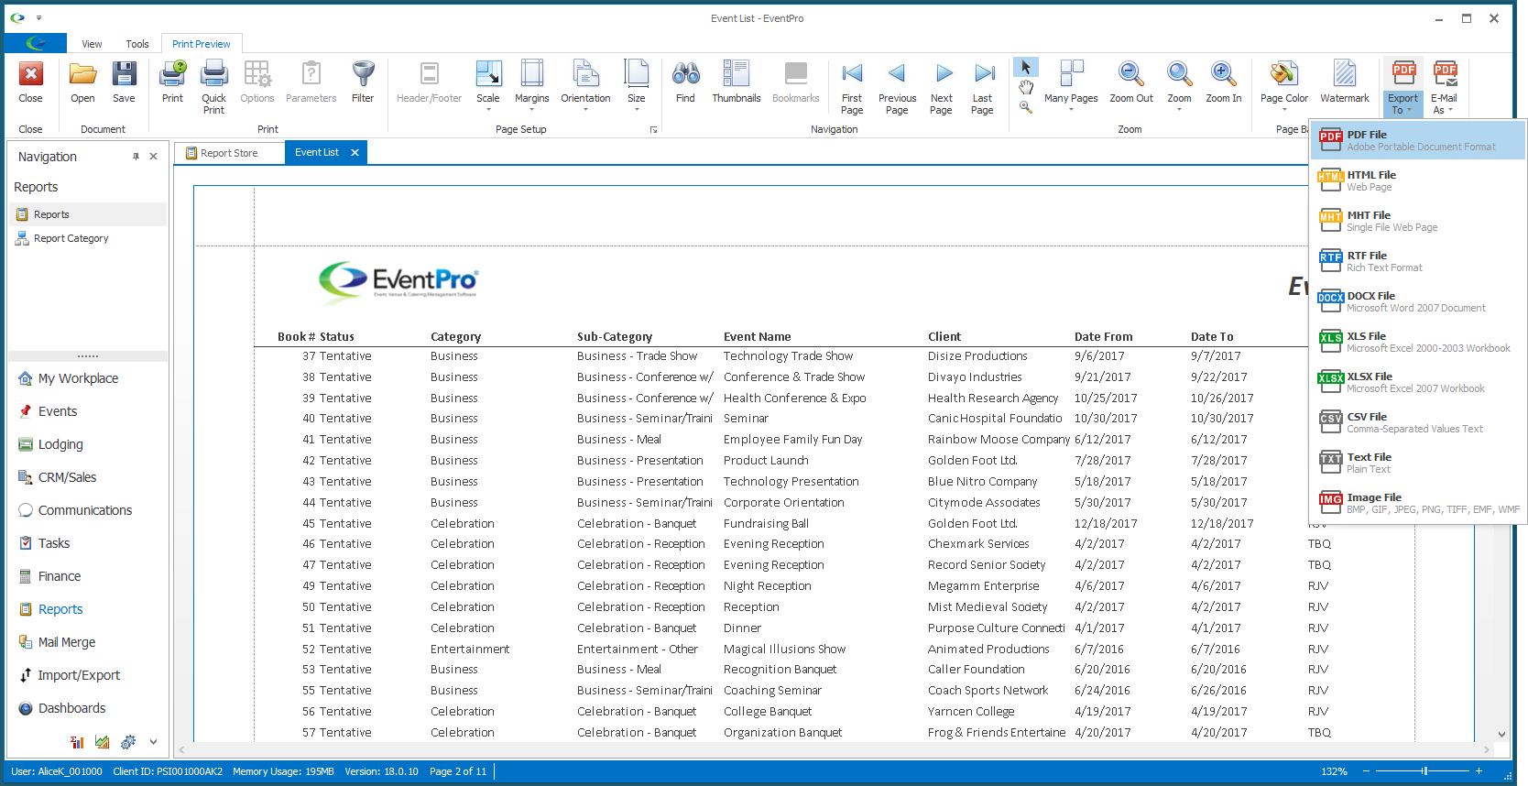Screen dimensions: 1528x786
Task: Click the Close print preview icon
Action: point(30,75)
